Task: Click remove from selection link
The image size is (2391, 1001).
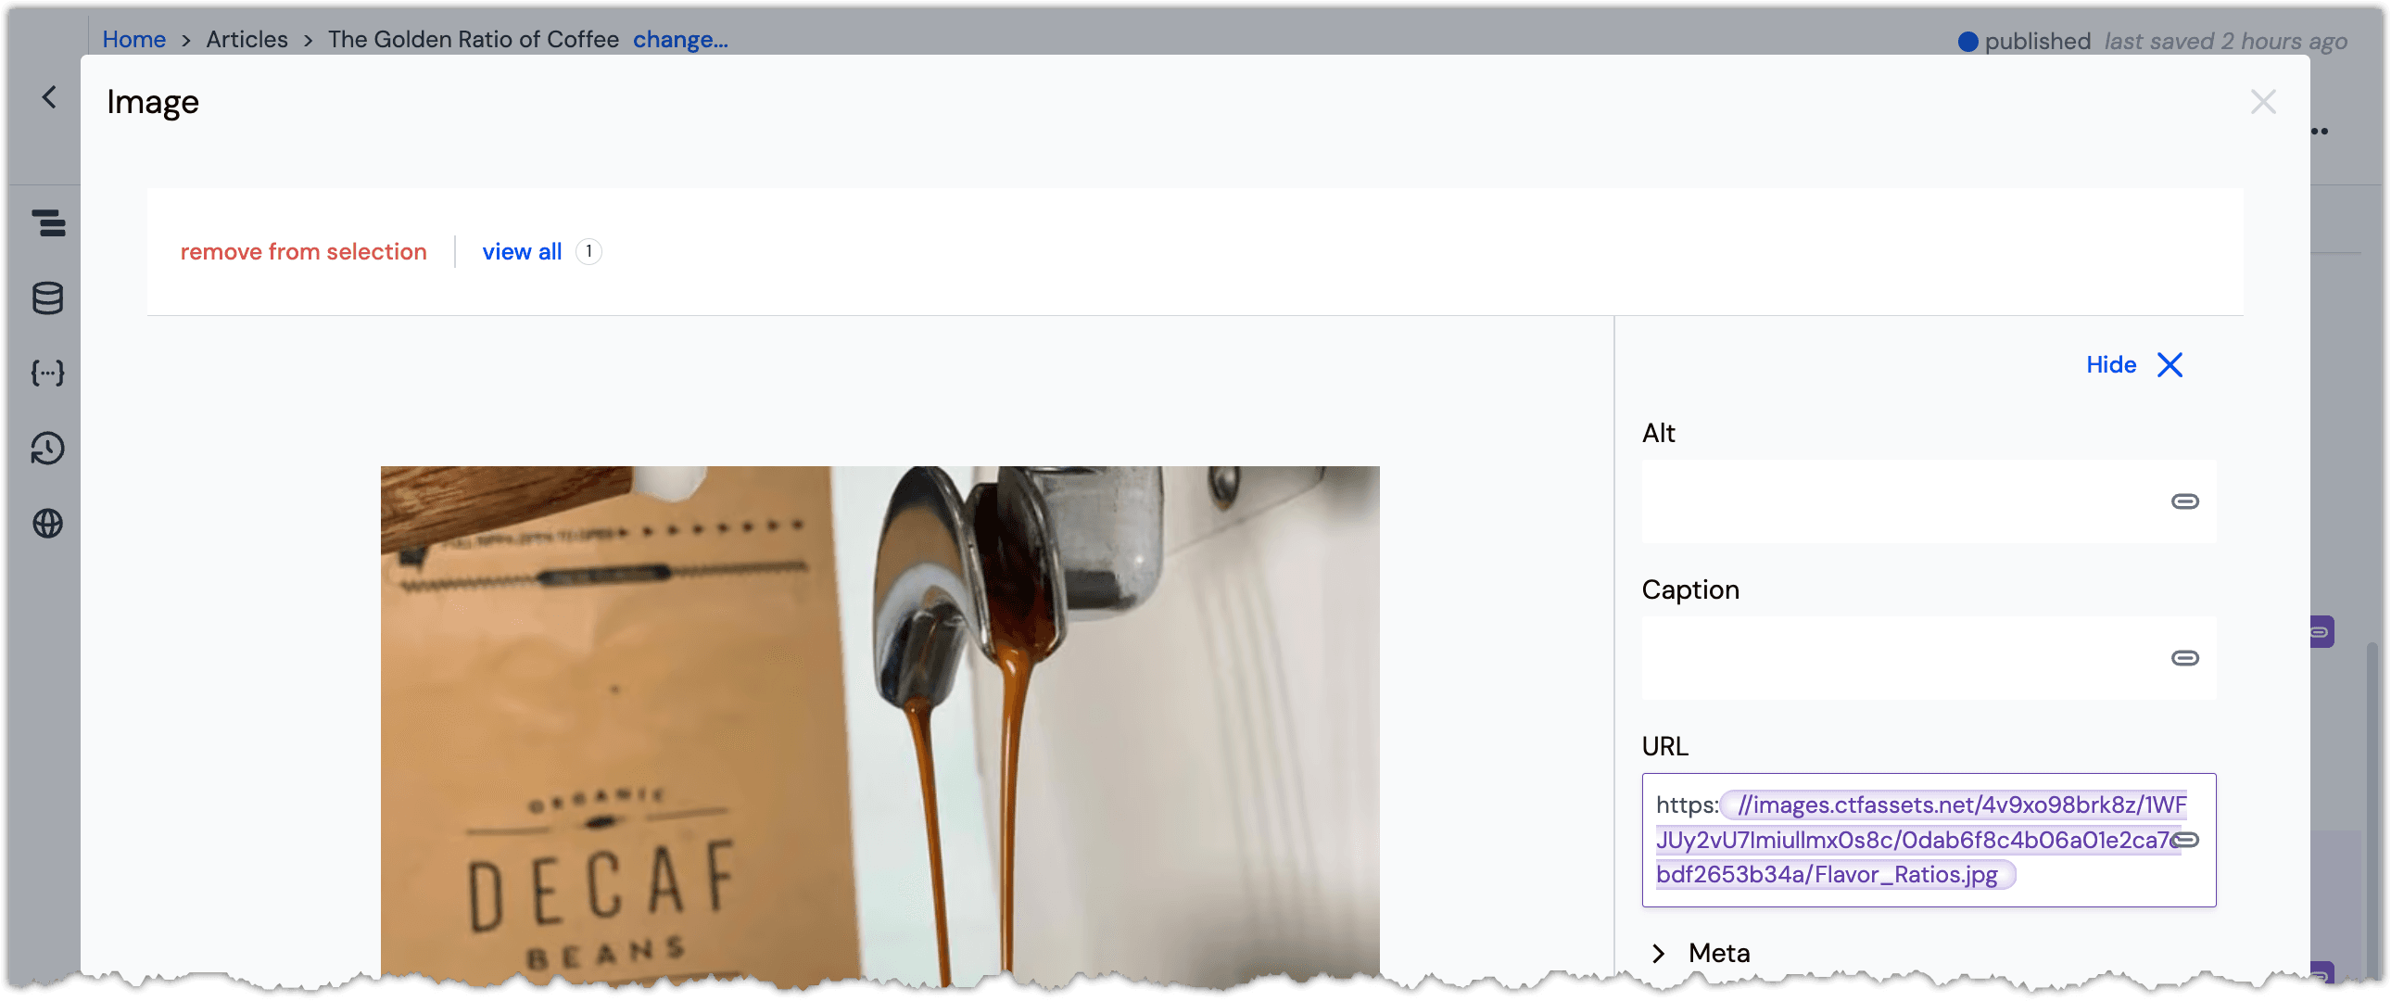Action: coord(303,250)
